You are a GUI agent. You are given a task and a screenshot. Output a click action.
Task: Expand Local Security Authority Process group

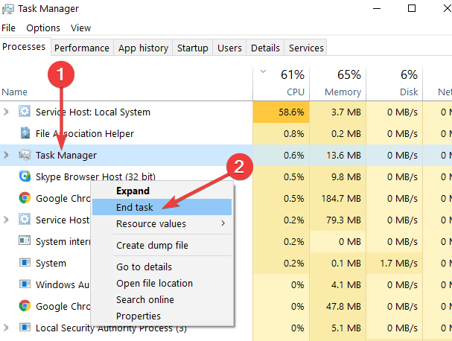coord(7,328)
